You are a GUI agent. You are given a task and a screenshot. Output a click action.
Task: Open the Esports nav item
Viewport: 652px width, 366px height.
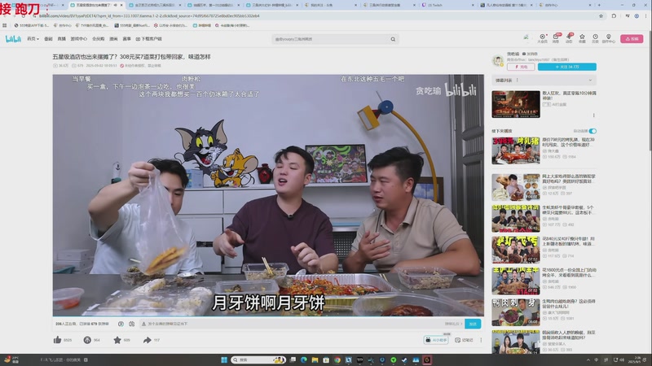coord(127,39)
